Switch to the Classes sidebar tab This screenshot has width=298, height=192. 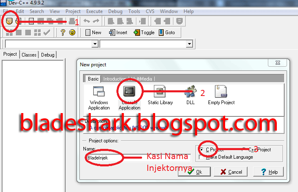pyautogui.click(x=29, y=55)
